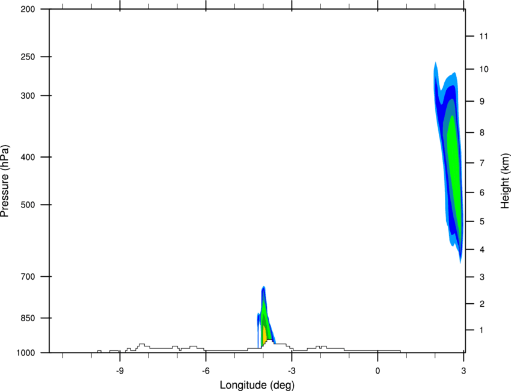Viewport: 511px width, 391px height.
Task: Click the 6 km height label
Action: coord(482,192)
